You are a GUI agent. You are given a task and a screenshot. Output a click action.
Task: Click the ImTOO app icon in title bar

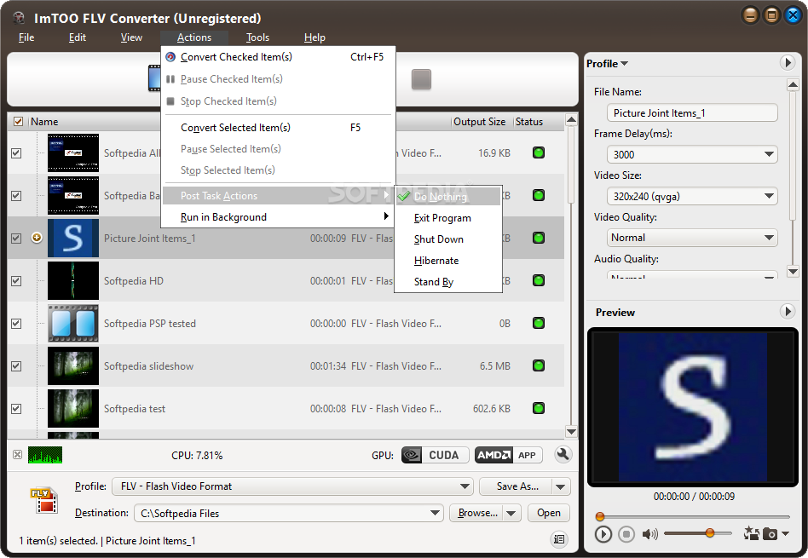click(x=19, y=18)
